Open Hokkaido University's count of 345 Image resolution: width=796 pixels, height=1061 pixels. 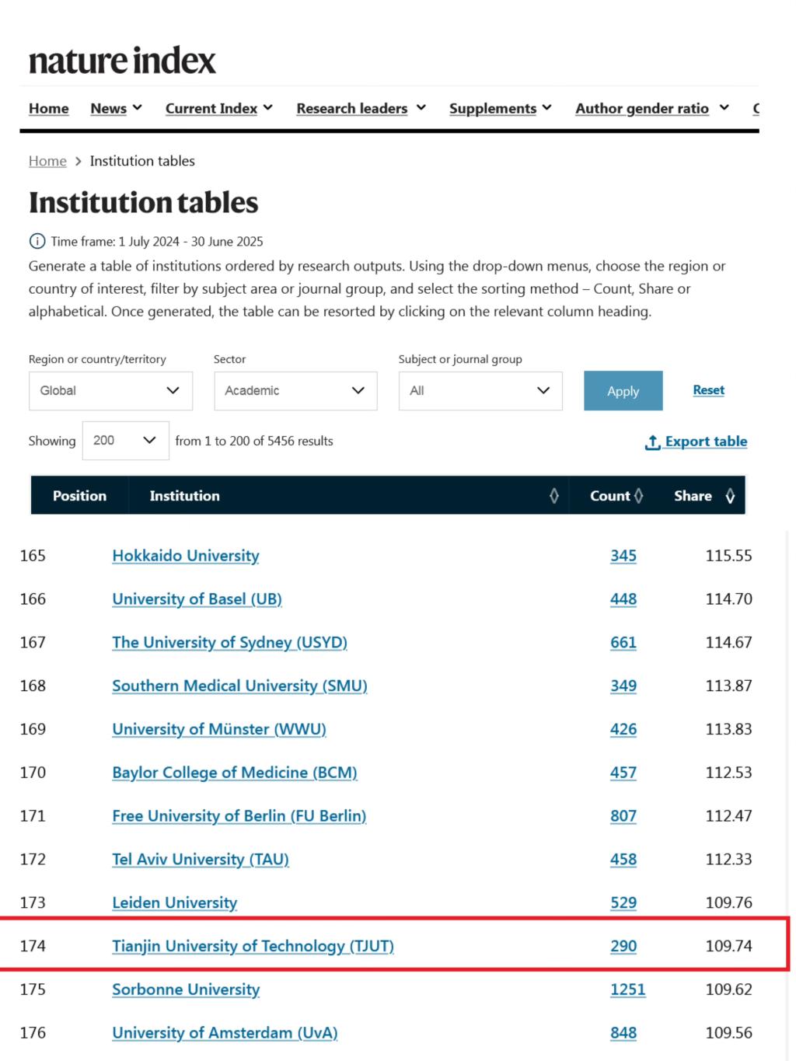(x=623, y=556)
